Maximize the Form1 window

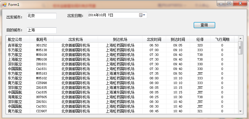(x=229, y=4)
